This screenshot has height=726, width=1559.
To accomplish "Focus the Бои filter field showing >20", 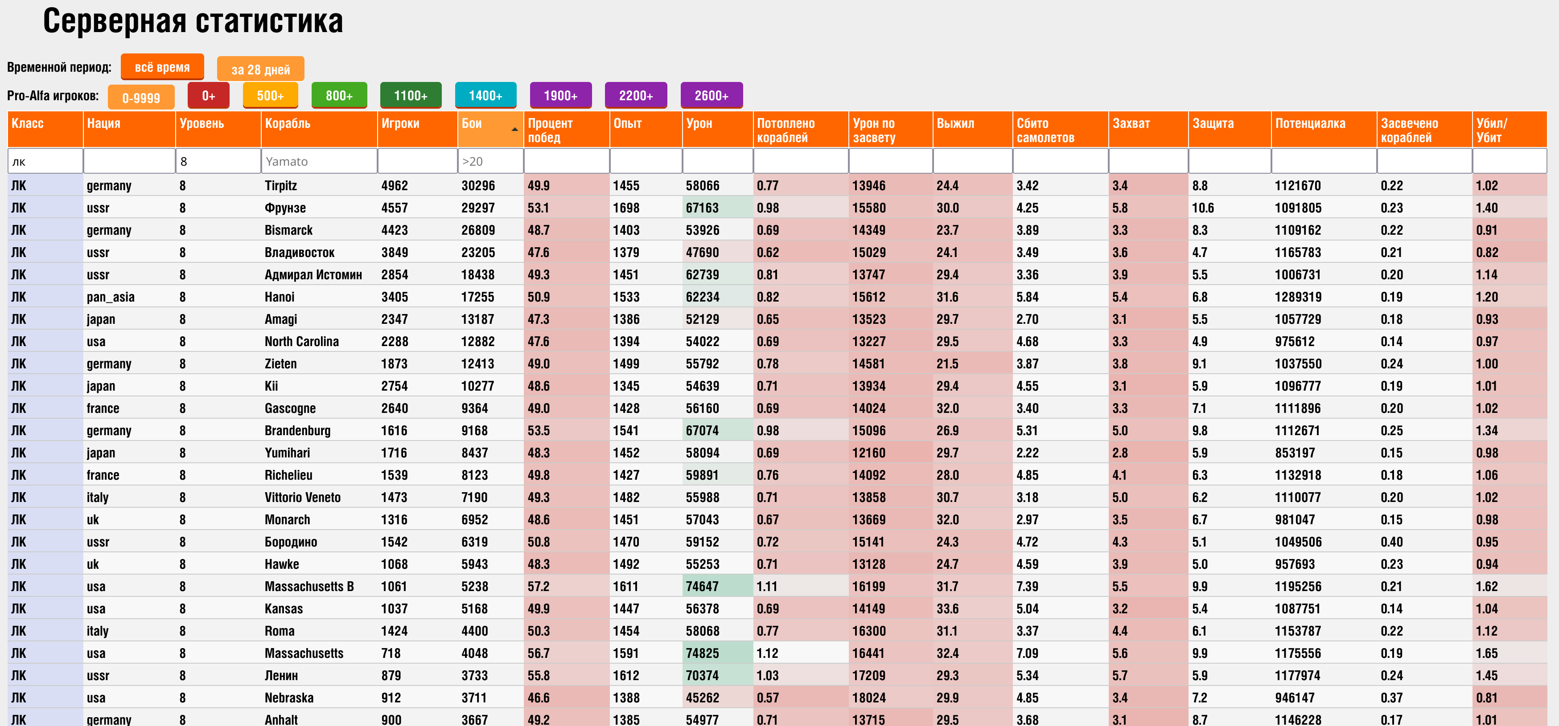I will (x=490, y=161).
